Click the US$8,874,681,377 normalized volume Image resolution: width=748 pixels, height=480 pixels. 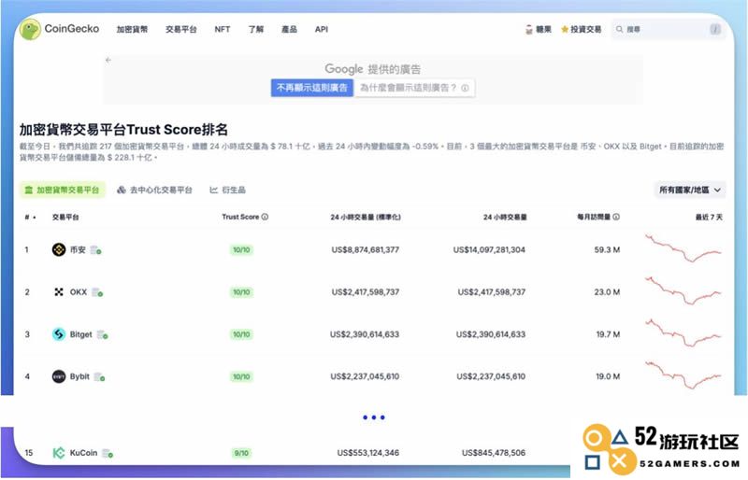[366, 249]
